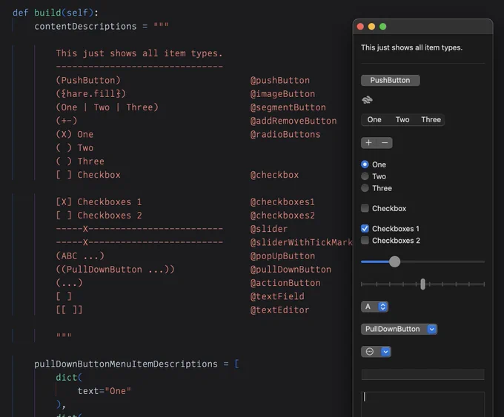Zoom the window with green button

(x=383, y=27)
